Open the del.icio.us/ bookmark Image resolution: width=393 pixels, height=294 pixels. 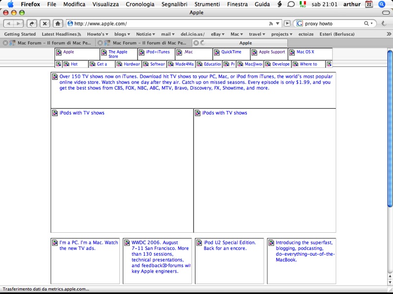pos(193,34)
